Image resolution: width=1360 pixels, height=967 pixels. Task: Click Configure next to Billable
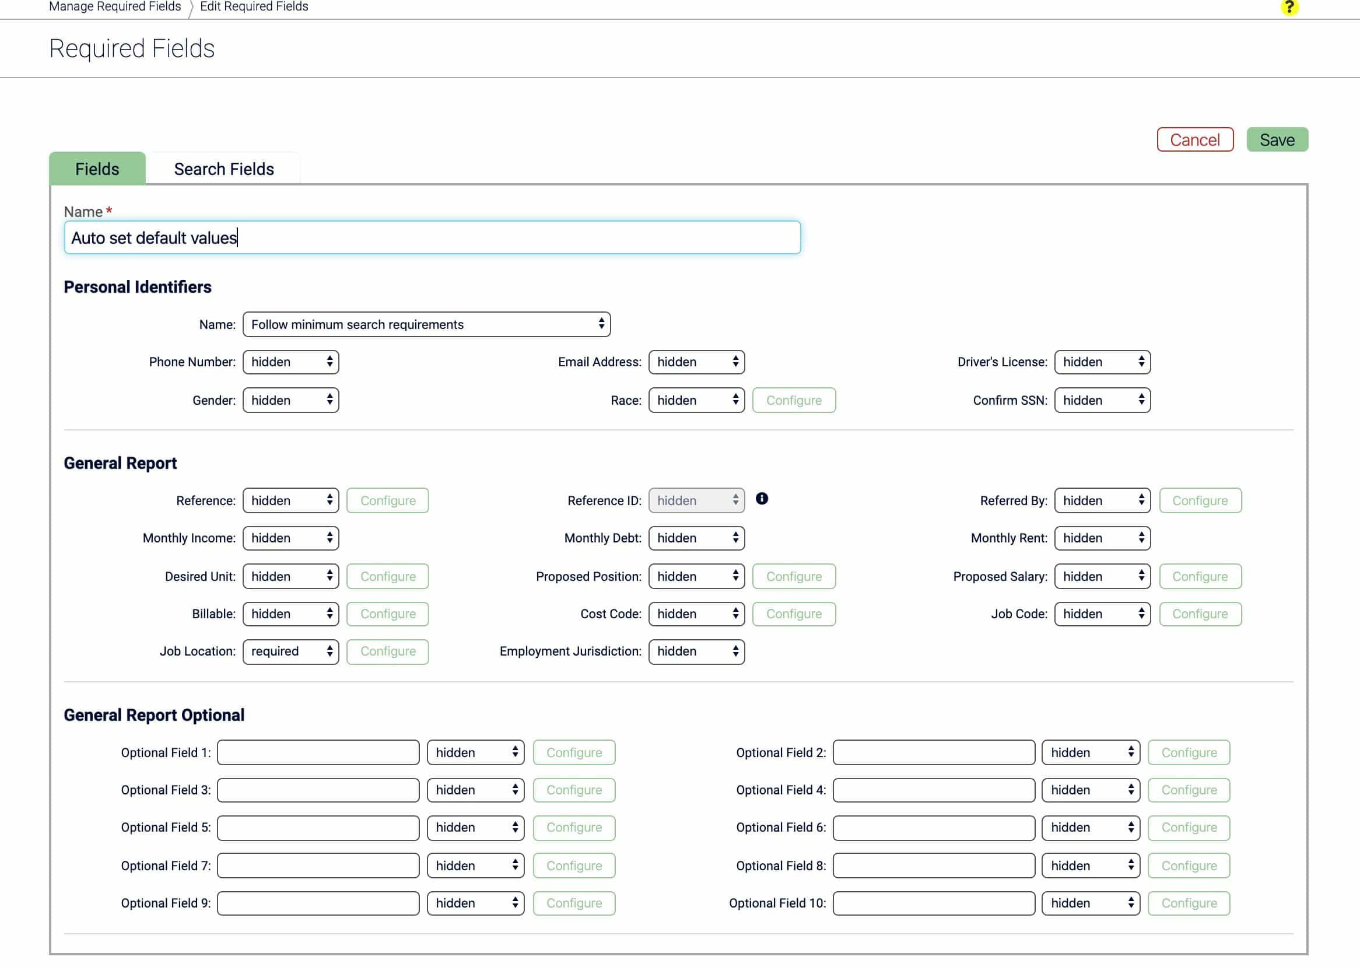coord(388,614)
